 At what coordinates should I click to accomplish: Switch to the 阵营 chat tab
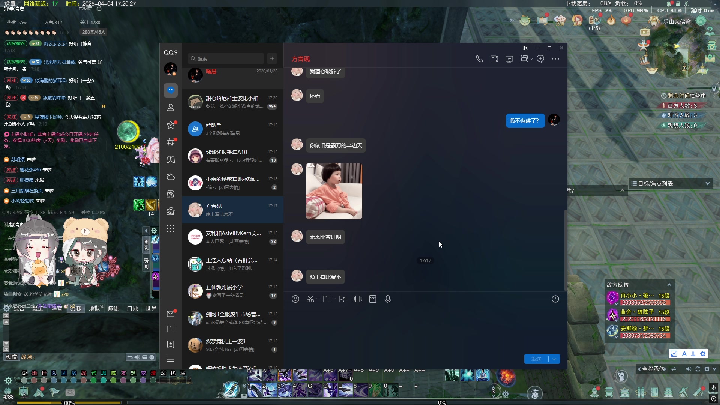coord(57,308)
